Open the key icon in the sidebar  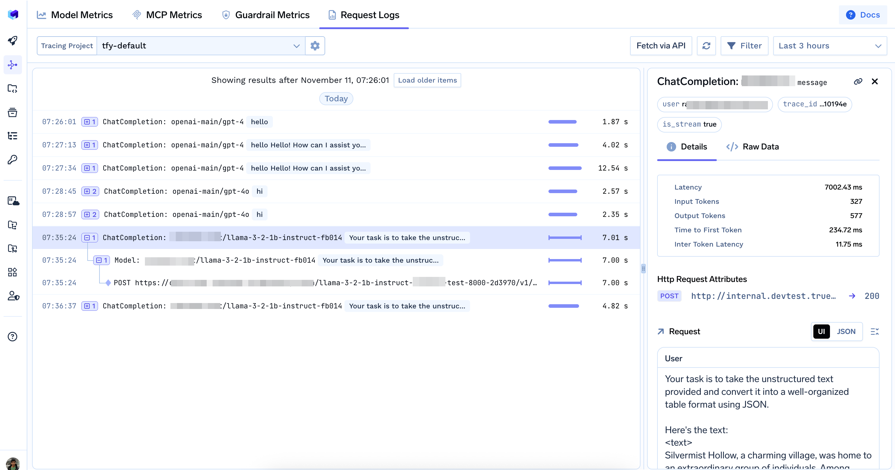(x=12, y=160)
